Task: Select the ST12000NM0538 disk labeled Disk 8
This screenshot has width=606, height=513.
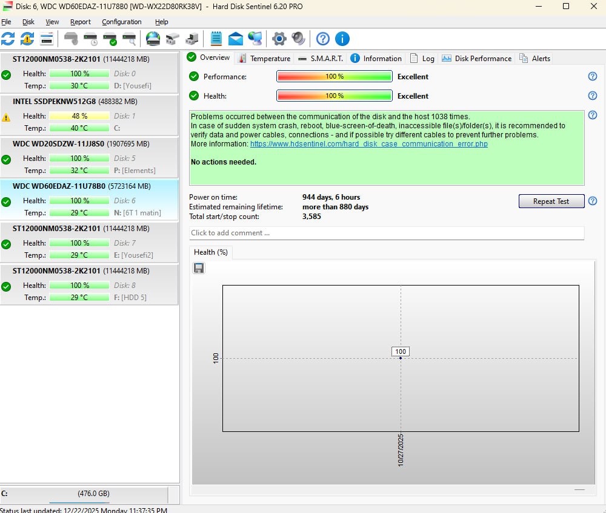Action: tap(90, 284)
